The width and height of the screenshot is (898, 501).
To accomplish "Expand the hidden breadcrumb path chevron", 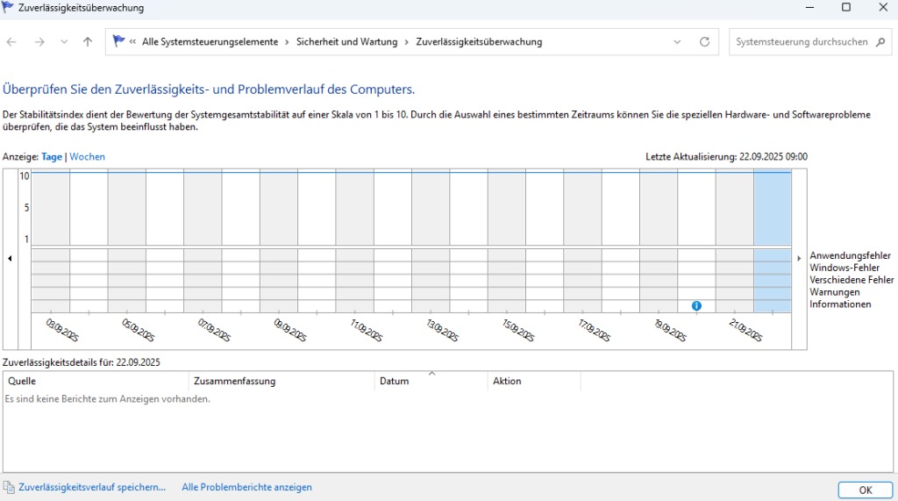I will (x=132, y=42).
